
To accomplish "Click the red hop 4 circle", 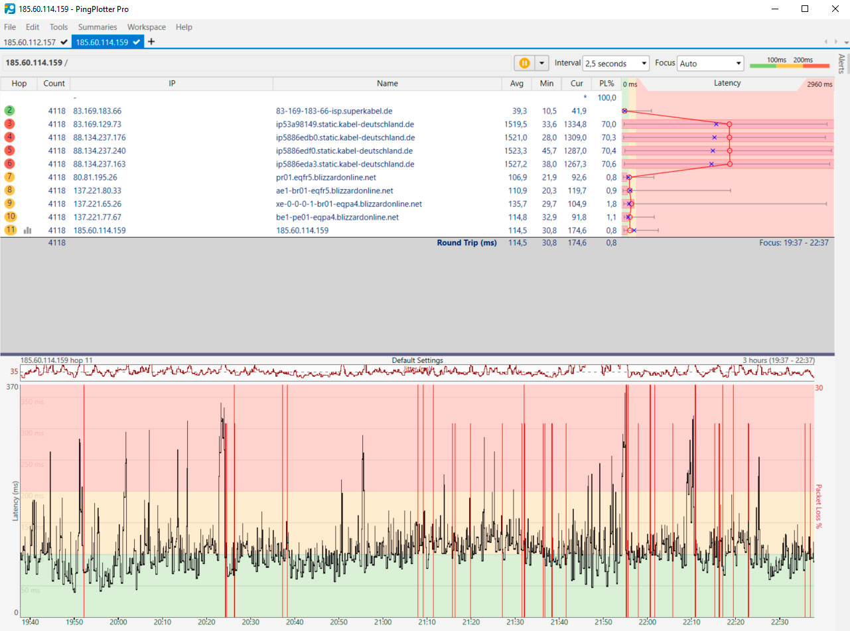I will click(9, 137).
